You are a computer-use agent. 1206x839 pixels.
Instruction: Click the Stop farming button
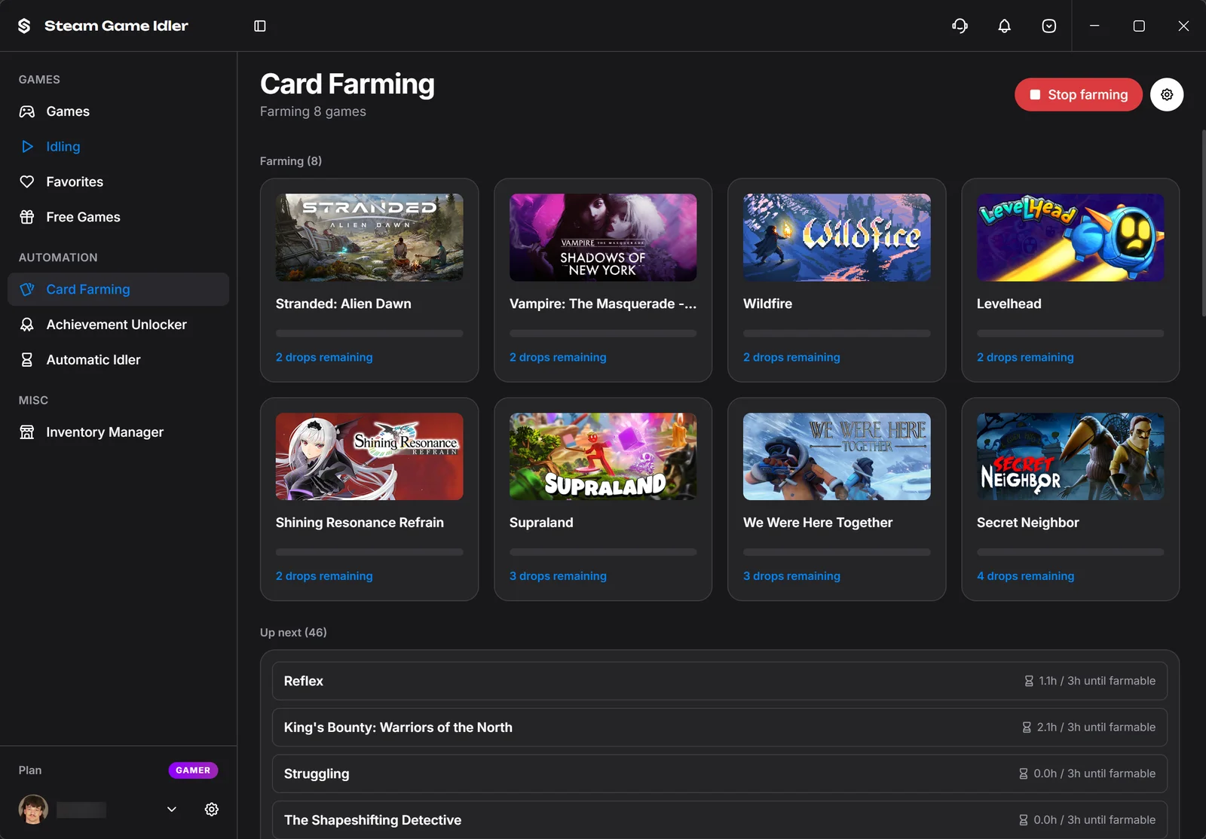pyautogui.click(x=1079, y=95)
